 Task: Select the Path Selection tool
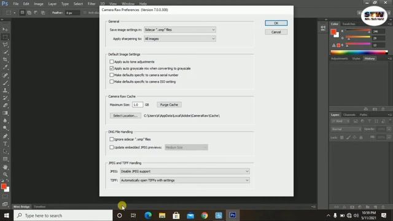5,152
